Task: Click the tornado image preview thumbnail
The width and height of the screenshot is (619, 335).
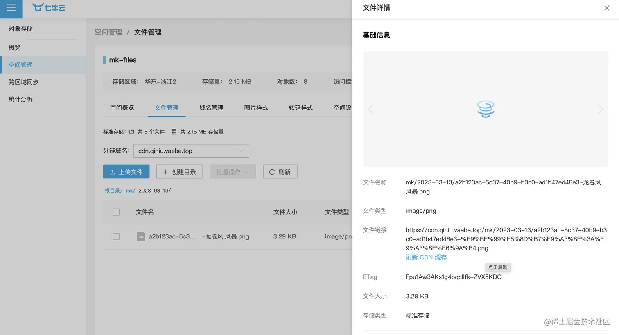Action: tap(486, 109)
